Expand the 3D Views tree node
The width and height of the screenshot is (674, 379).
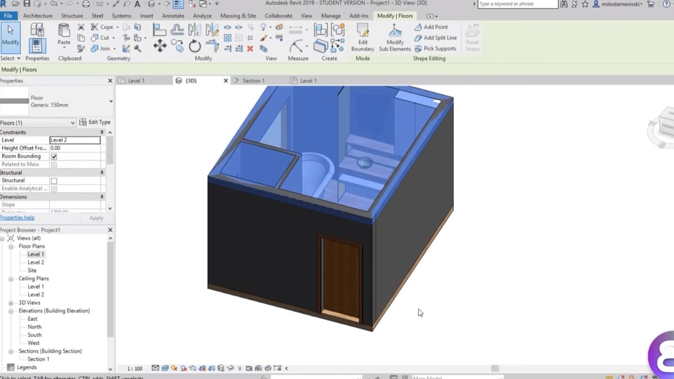(x=11, y=303)
